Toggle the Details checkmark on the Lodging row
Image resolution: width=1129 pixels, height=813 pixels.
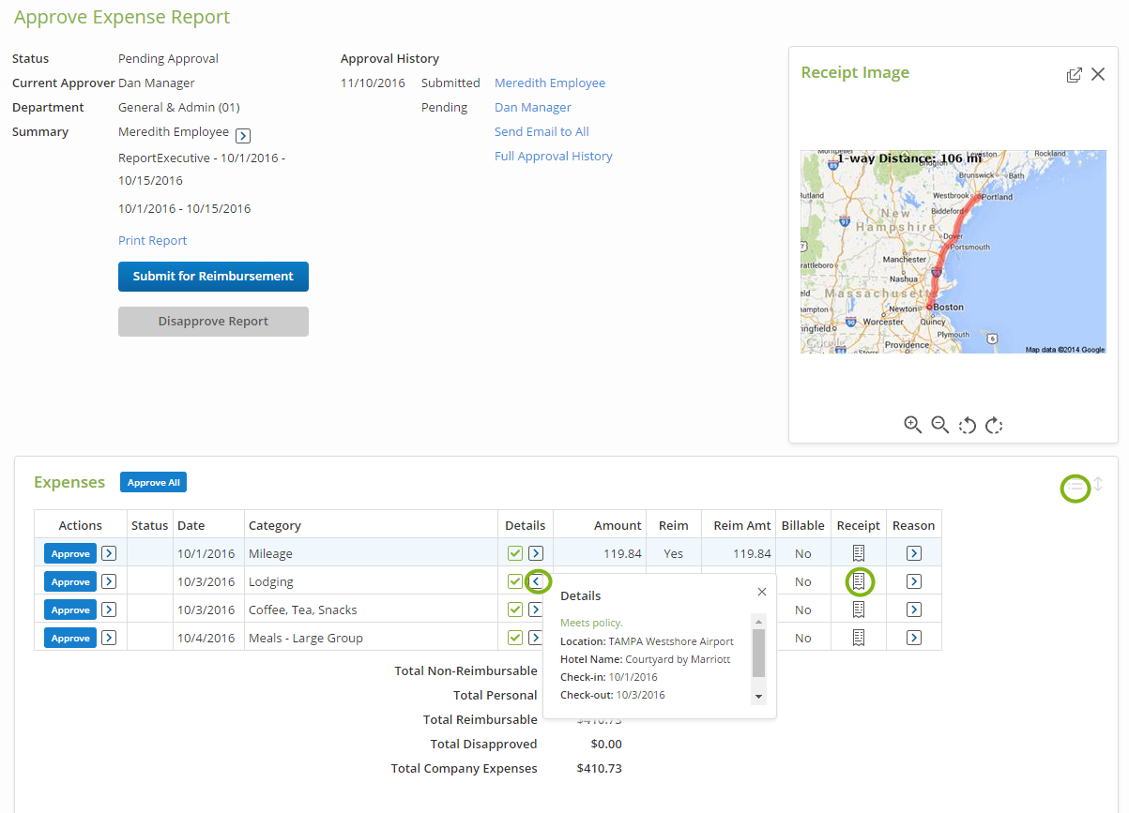pos(515,581)
